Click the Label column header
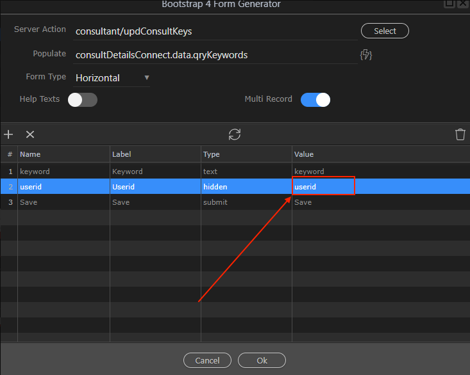 [155, 154]
